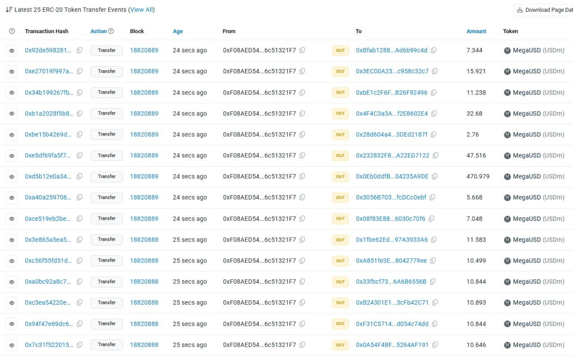Screen dimensions: 573x357
Task: Copy address 0x0Eb0ddfB...04235A9DE
Action: point(435,176)
